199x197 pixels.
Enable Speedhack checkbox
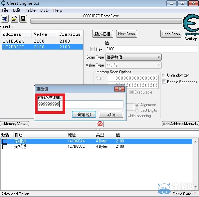click(x=164, y=82)
